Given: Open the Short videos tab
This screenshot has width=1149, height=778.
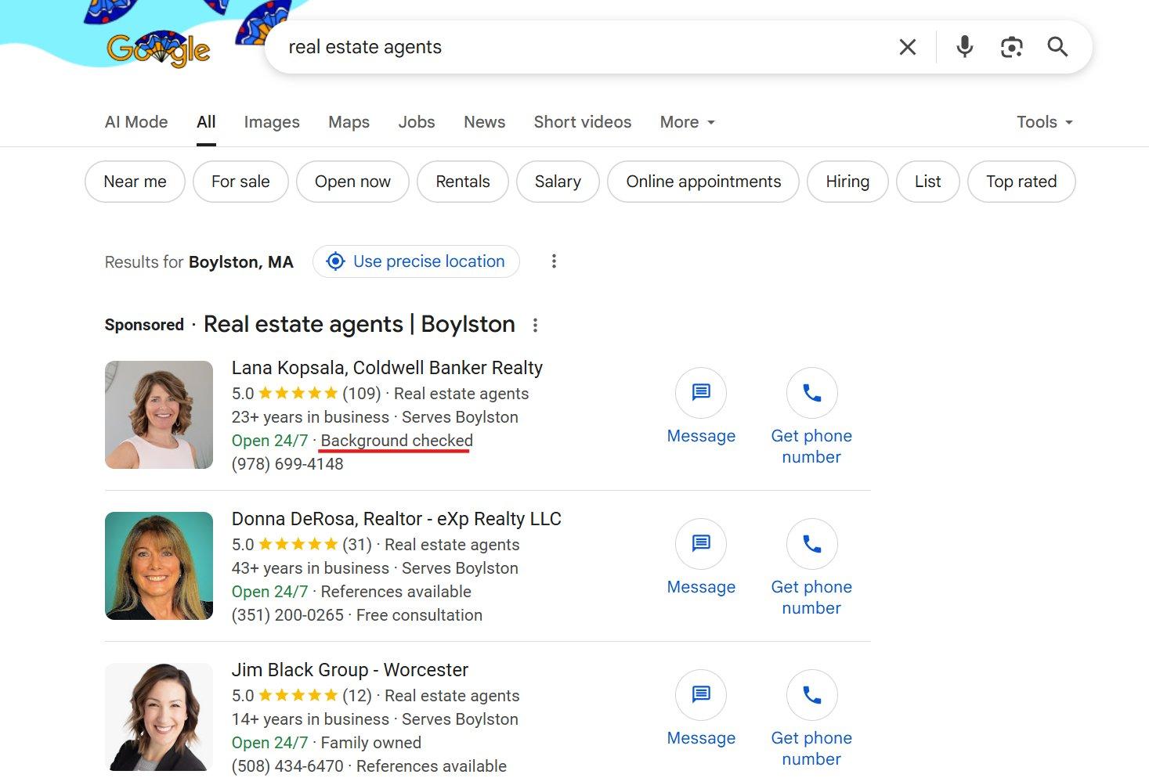Looking at the screenshot, I should (x=583, y=122).
